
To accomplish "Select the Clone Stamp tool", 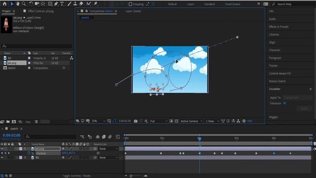I will coord(75,3).
